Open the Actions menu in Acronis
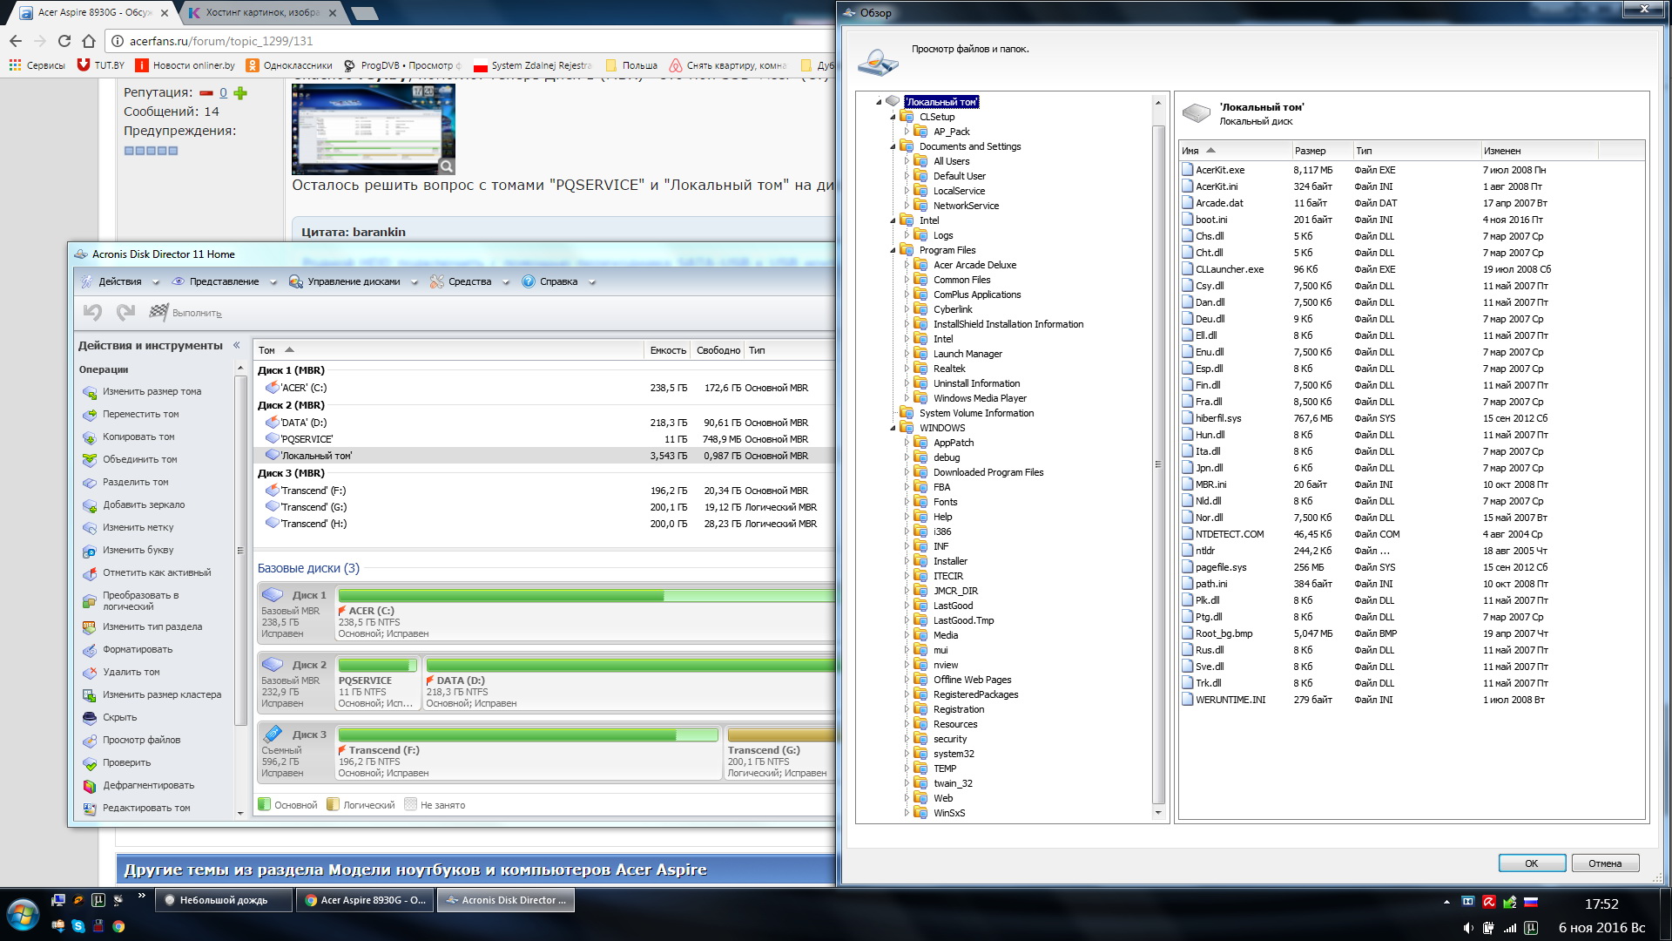 pyautogui.click(x=119, y=281)
